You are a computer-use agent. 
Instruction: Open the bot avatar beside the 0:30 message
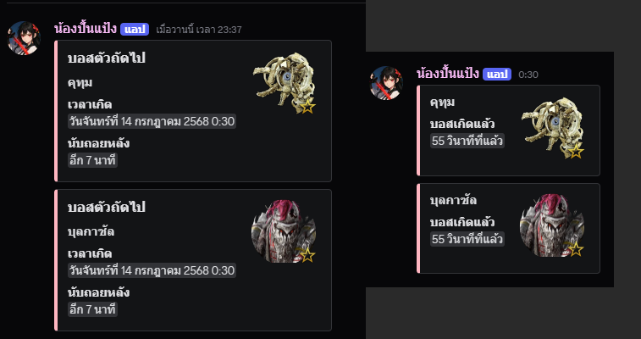(x=386, y=83)
